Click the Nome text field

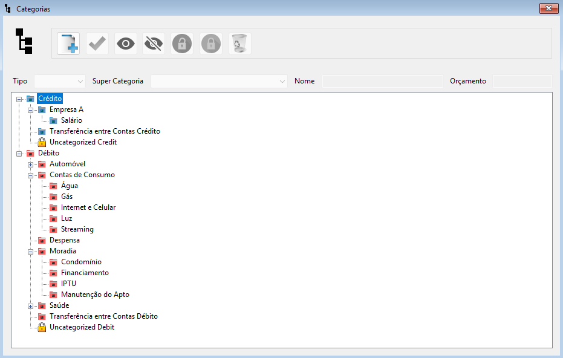382,81
